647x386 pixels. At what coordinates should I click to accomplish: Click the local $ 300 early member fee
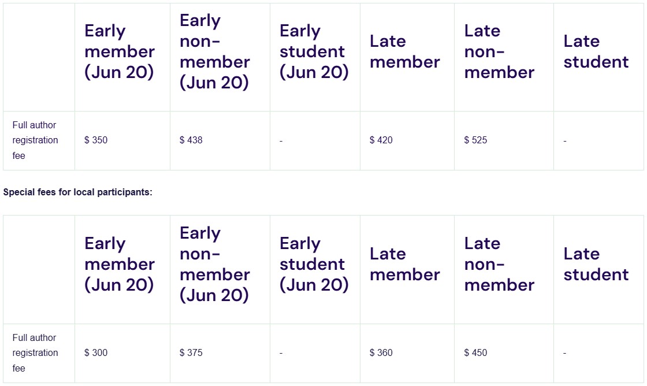pos(96,353)
